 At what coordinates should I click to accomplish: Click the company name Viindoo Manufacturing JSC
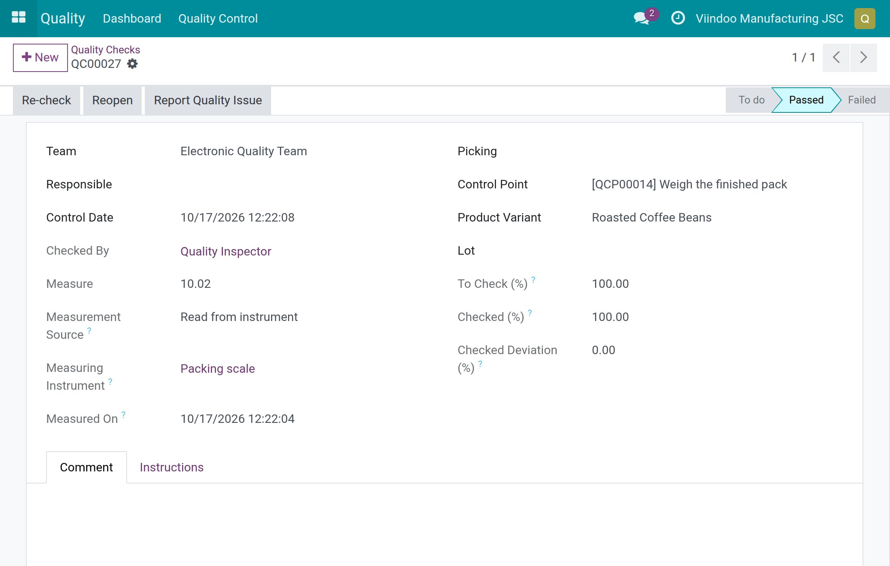click(769, 19)
